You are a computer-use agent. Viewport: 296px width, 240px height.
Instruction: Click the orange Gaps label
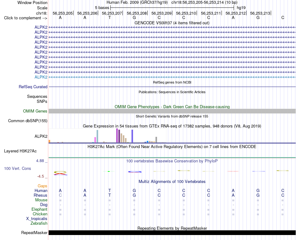click(42, 186)
